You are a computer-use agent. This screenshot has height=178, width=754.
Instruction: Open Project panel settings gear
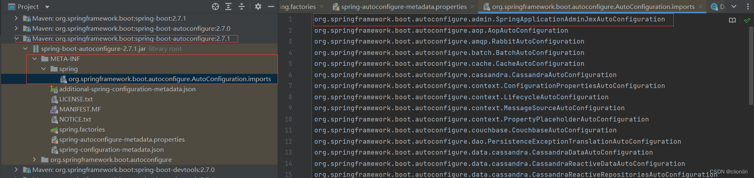tap(258, 6)
